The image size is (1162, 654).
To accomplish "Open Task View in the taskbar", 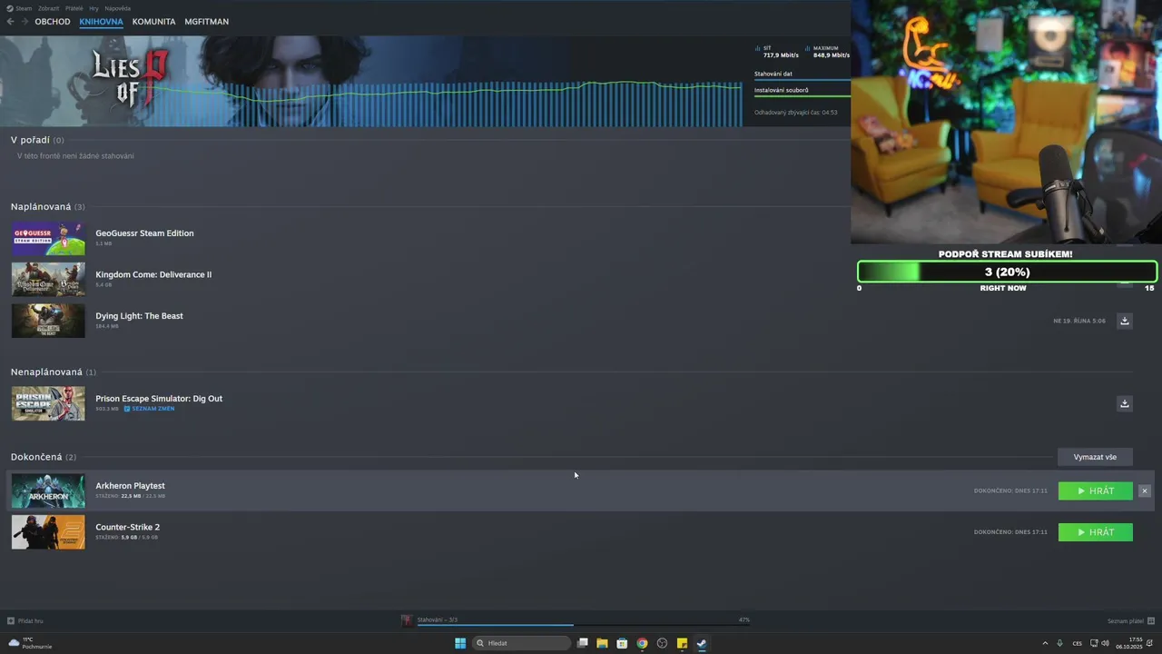I will tap(582, 643).
